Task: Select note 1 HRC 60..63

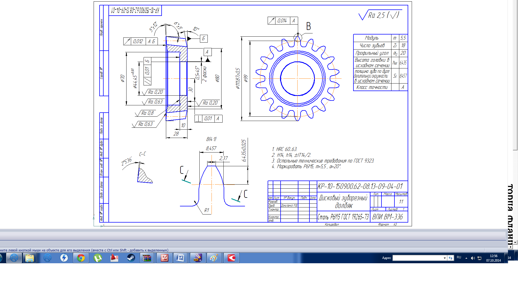Action: [284, 149]
